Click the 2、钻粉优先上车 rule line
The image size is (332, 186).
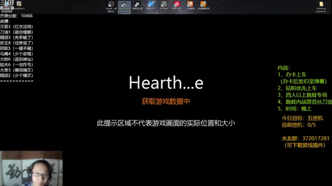click(x=297, y=88)
